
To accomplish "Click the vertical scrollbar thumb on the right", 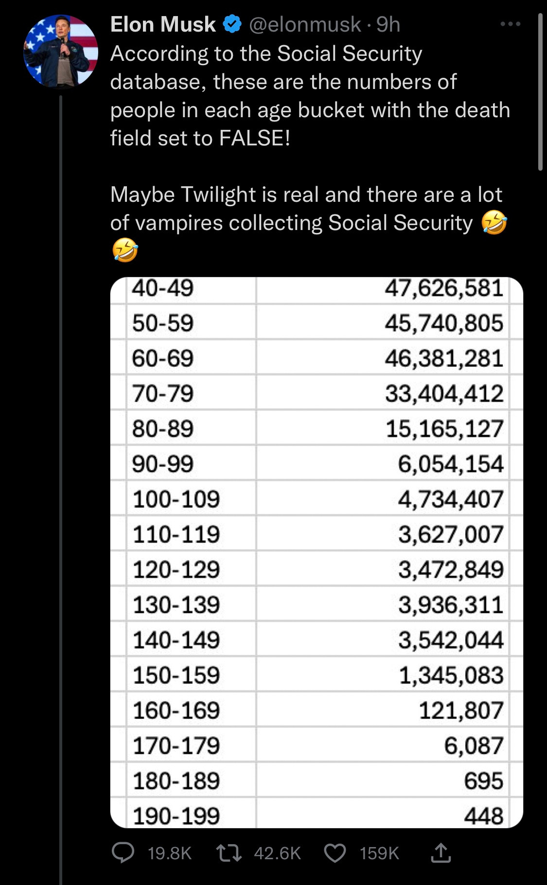I will (540, 92).
